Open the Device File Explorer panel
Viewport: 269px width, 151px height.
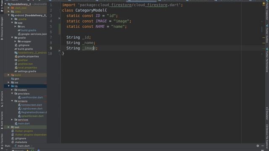267,136
